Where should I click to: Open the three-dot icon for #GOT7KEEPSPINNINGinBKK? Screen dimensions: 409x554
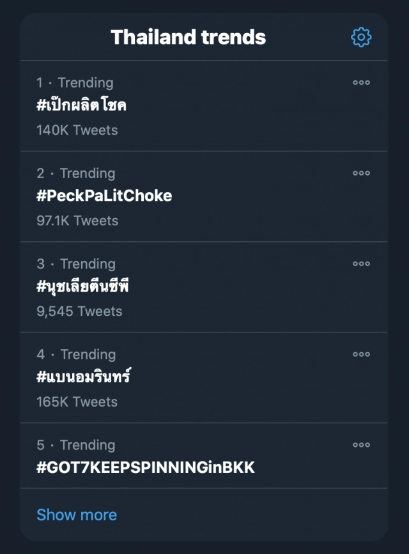361,445
